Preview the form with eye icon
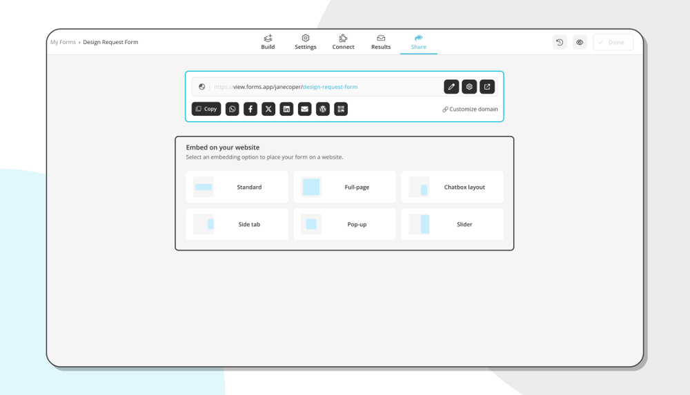Image resolution: width=690 pixels, height=395 pixels. (x=580, y=42)
